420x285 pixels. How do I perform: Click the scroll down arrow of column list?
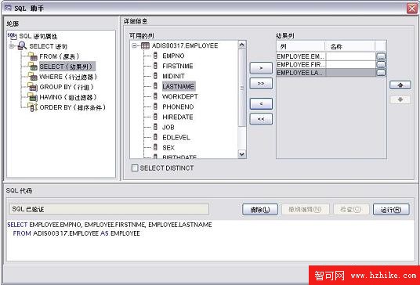242,154
